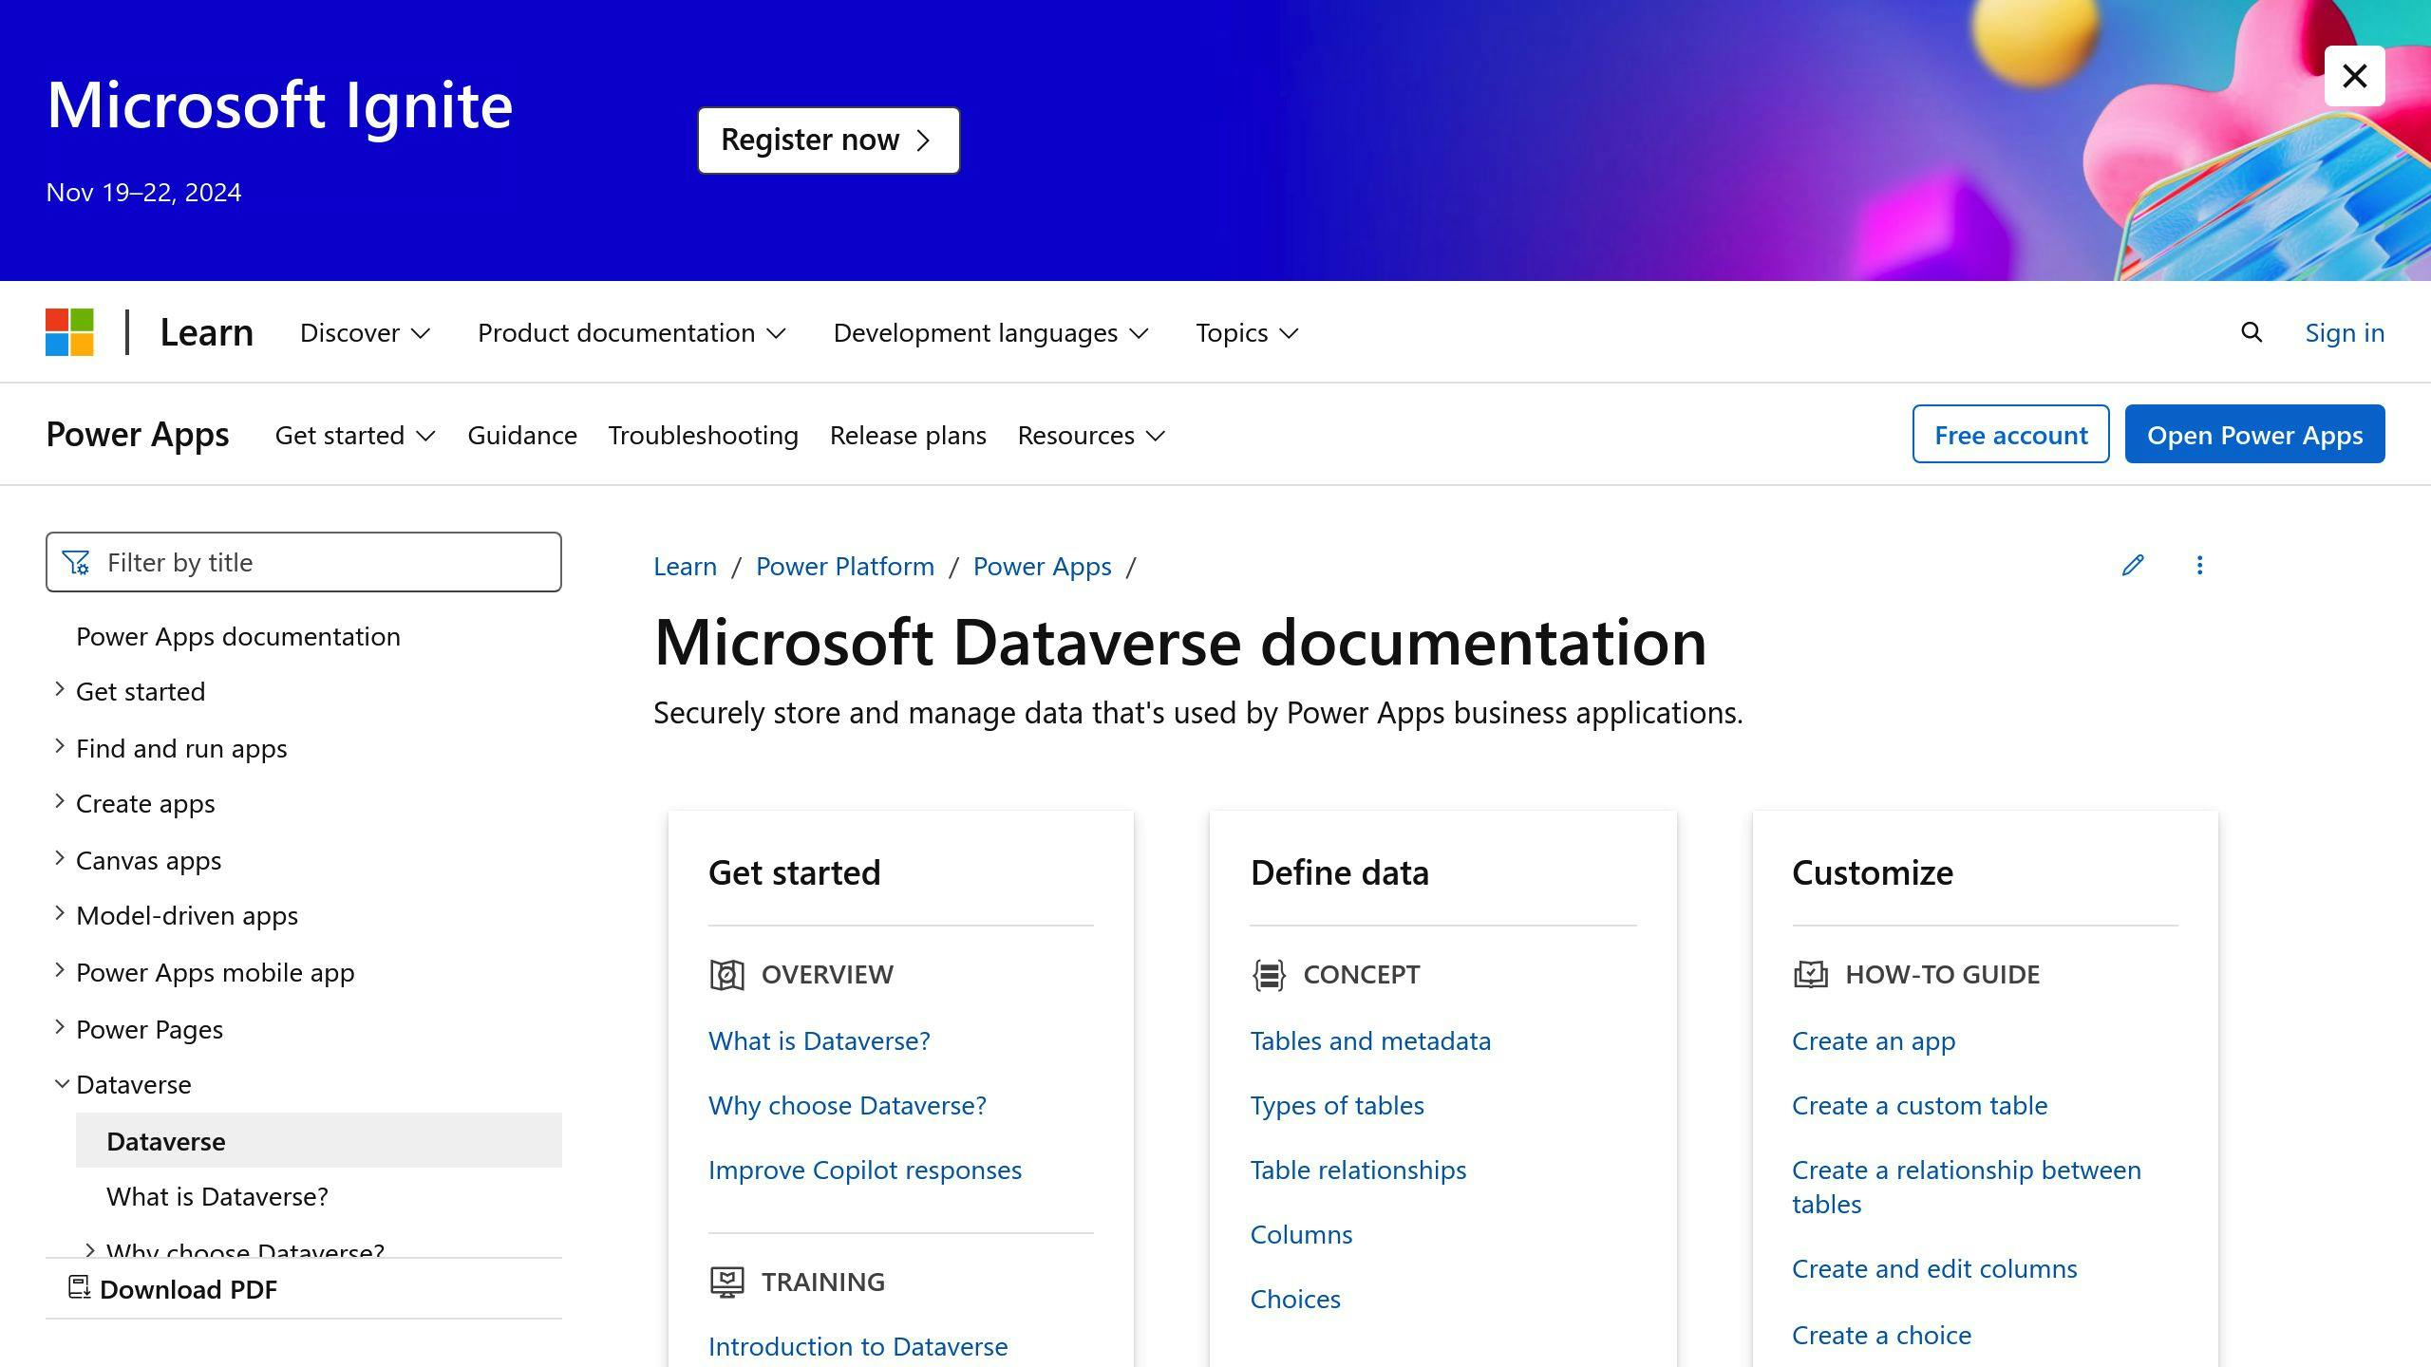Click the Overview section icon
This screenshot has width=2431, height=1367.
[x=727, y=975]
